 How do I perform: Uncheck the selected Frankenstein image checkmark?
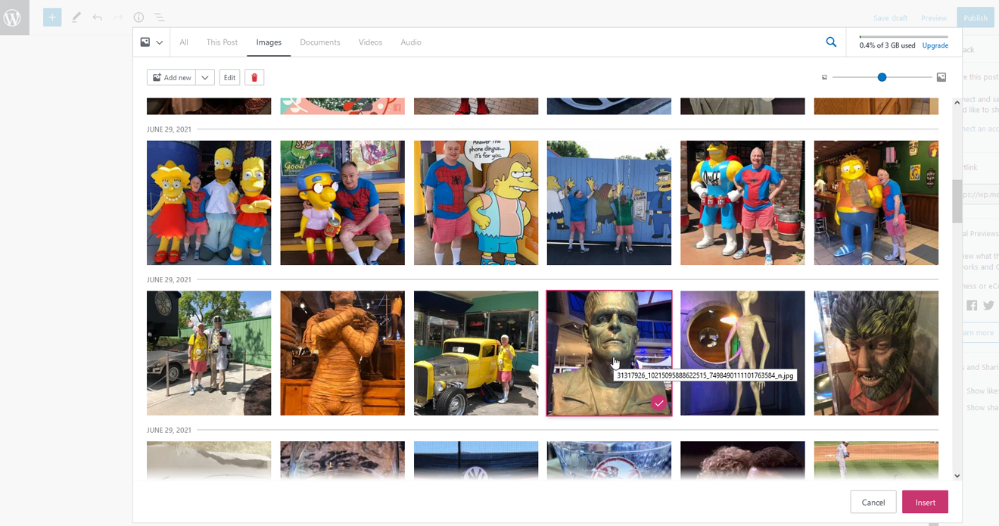pyautogui.click(x=659, y=403)
